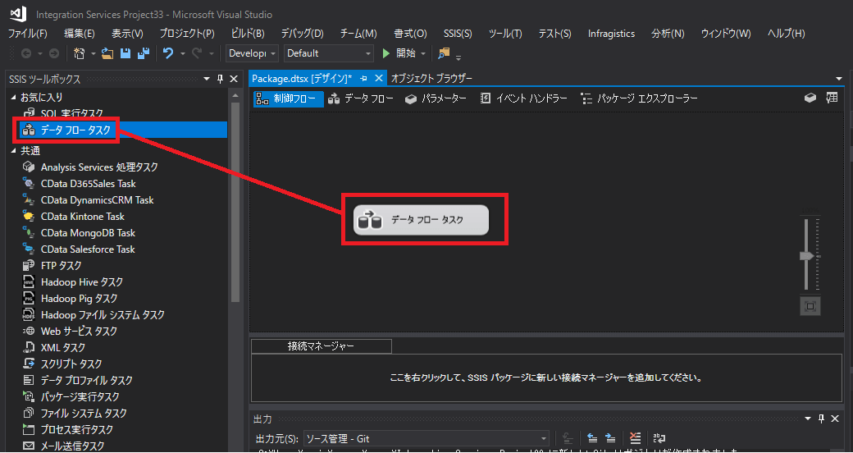
Task: Click the Clear All output icon
Action: pyautogui.click(x=634, y=439)
